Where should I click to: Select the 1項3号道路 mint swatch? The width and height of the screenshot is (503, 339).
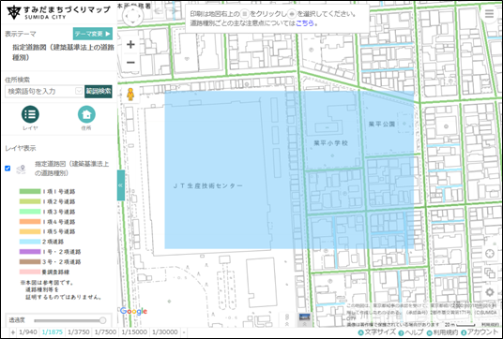pos(30,212)
